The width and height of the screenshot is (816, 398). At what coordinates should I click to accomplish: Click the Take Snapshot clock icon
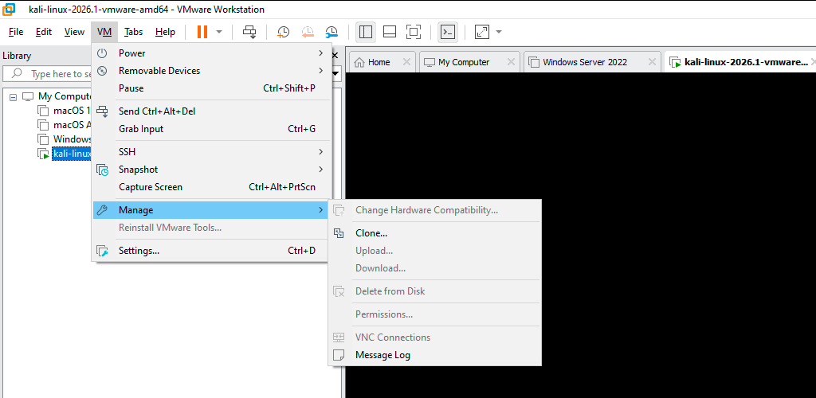pos(283,32)
